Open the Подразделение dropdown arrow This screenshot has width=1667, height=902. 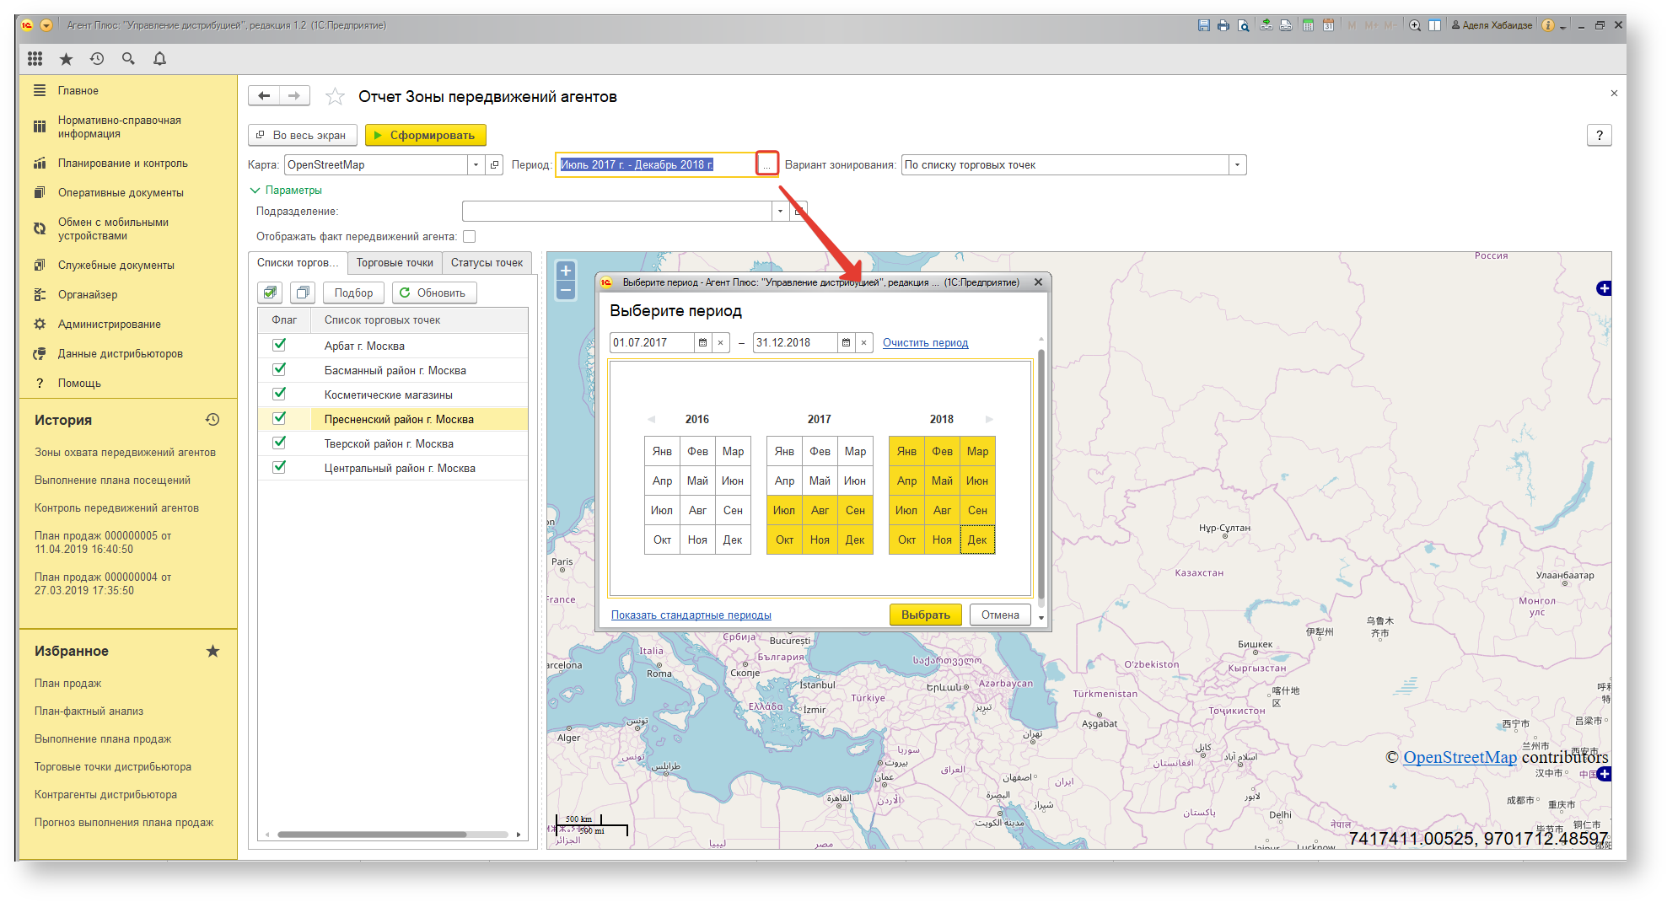pyautogui.click(x=780, y=211)
